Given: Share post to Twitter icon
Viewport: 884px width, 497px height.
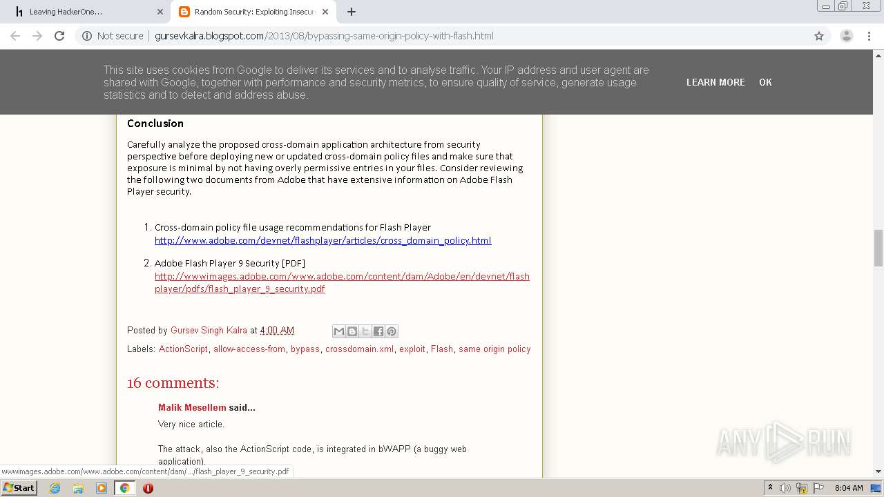Looking at the screenshot, I should click(x=365, y=331).
